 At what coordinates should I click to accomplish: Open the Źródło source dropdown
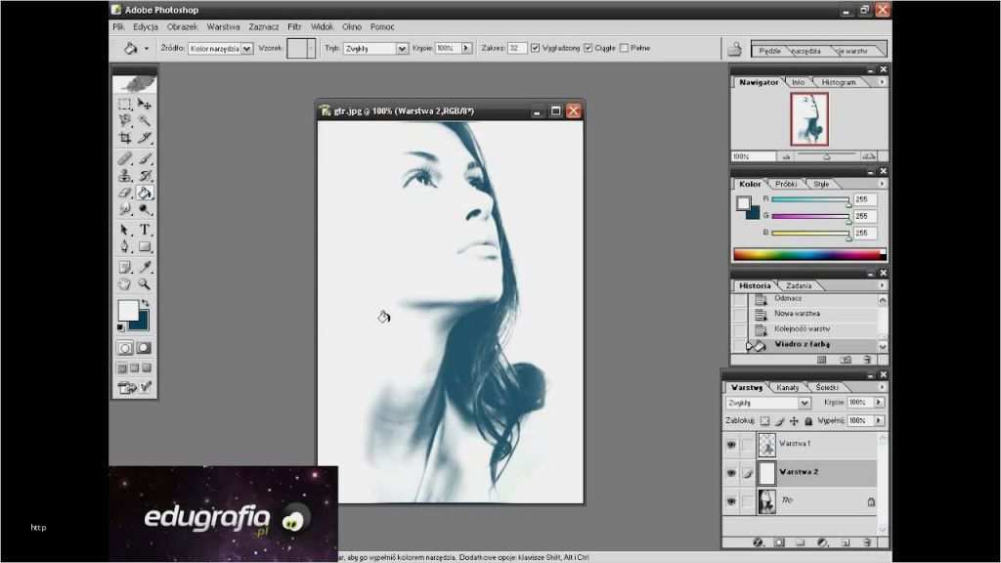click(221, 47)
